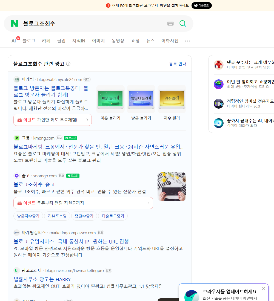Switch to the 카페 tab
This screenshot has width=274, height=301.
[46, 41]
